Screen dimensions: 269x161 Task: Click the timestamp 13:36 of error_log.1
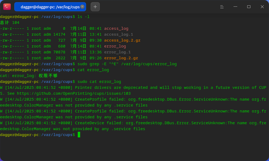click(x=95, y=52)
